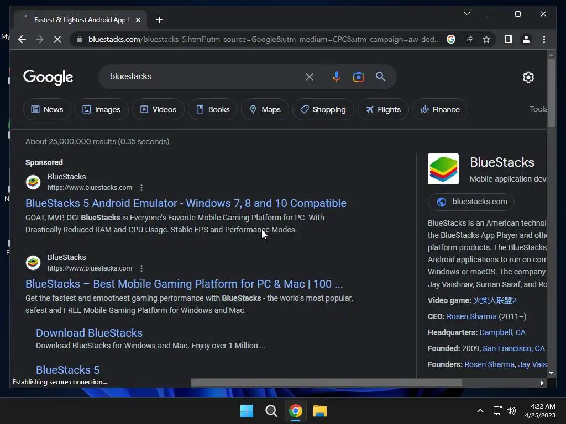Switch to Shopping results

click(x=323, y=109)
